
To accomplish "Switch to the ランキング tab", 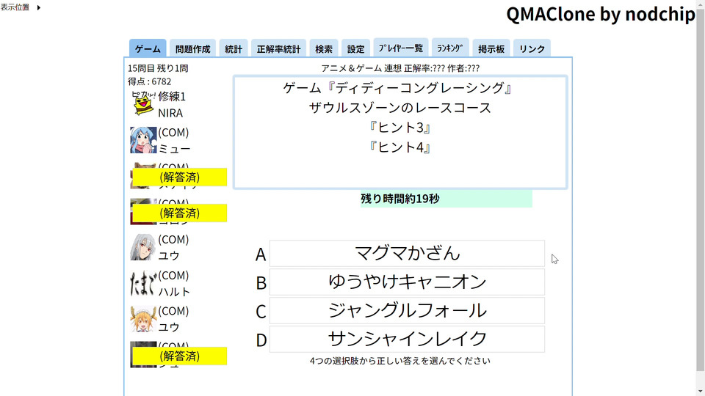I will [450, 48].
